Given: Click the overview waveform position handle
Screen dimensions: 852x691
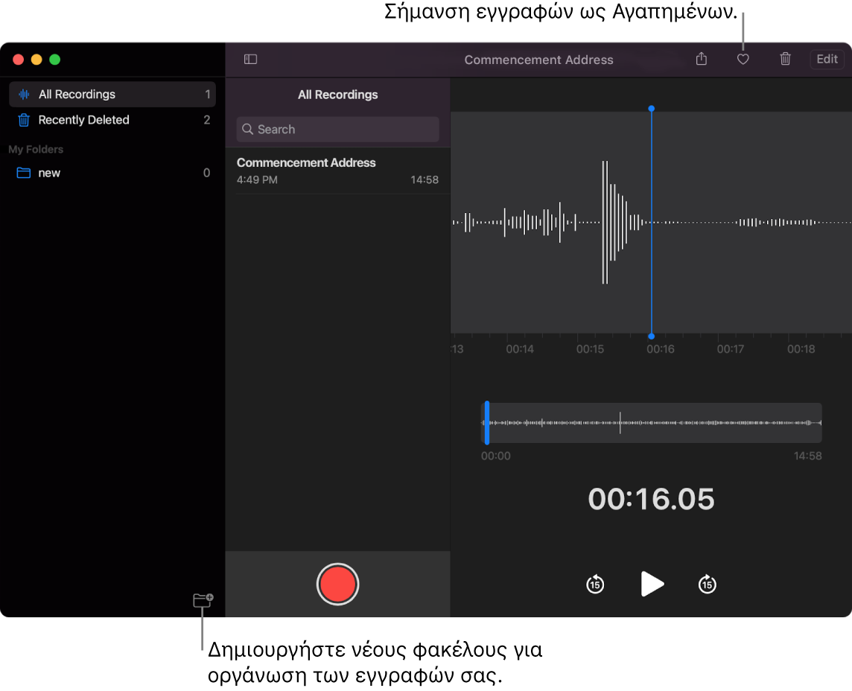Looking at the screenshot, I should point(487,423).
